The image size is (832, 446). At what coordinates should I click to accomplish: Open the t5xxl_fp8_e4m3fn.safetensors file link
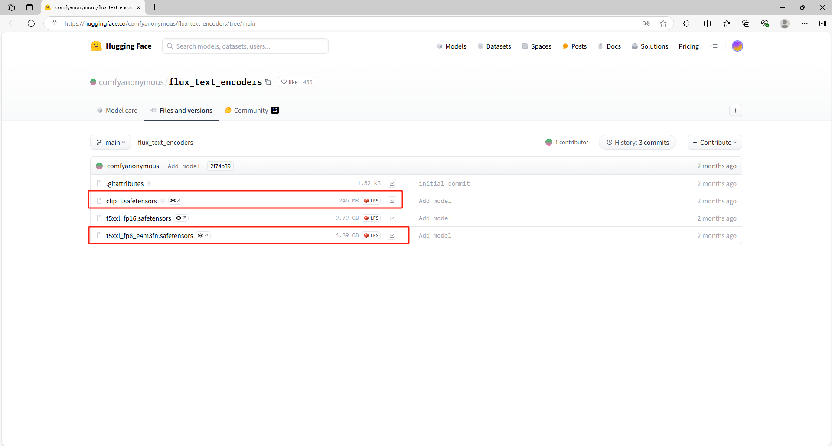pos(150,236)
